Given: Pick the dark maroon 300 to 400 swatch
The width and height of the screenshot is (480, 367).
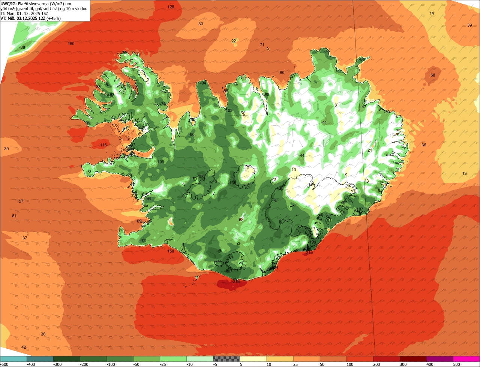Looking at the screenshot, I should [413, 359].
